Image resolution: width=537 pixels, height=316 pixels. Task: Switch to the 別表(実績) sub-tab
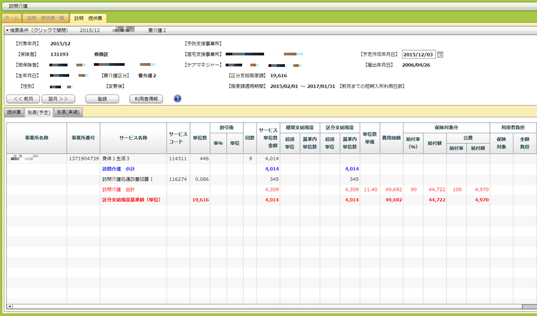pyautogui.click(x=68, y=112)
